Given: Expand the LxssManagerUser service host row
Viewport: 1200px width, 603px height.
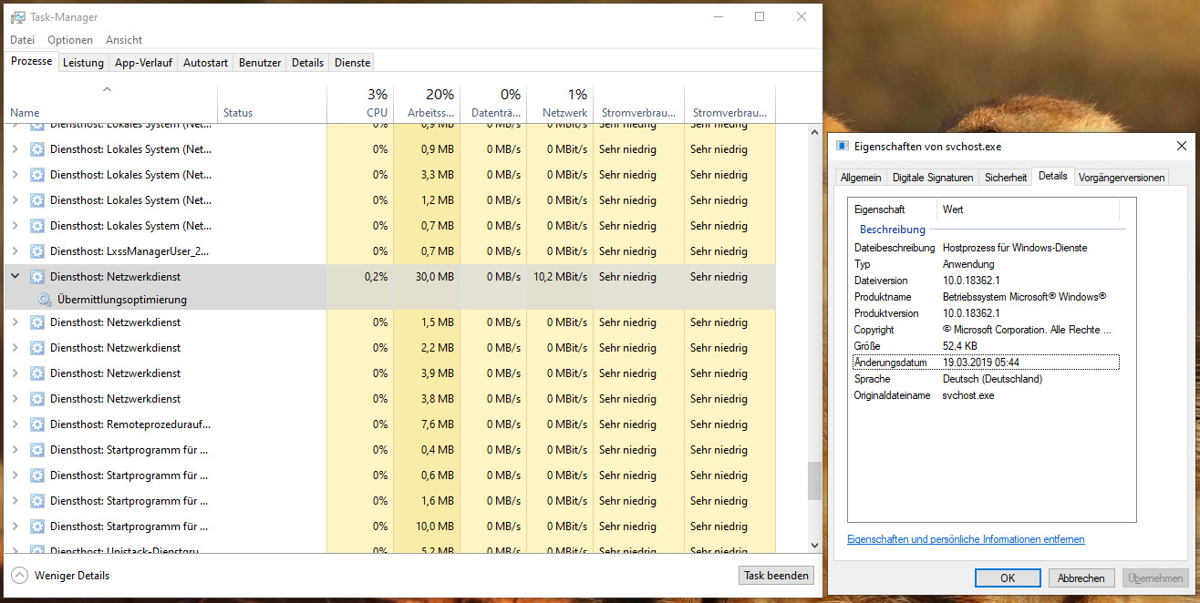Looking at the screenshot, I should coord(15,251).
